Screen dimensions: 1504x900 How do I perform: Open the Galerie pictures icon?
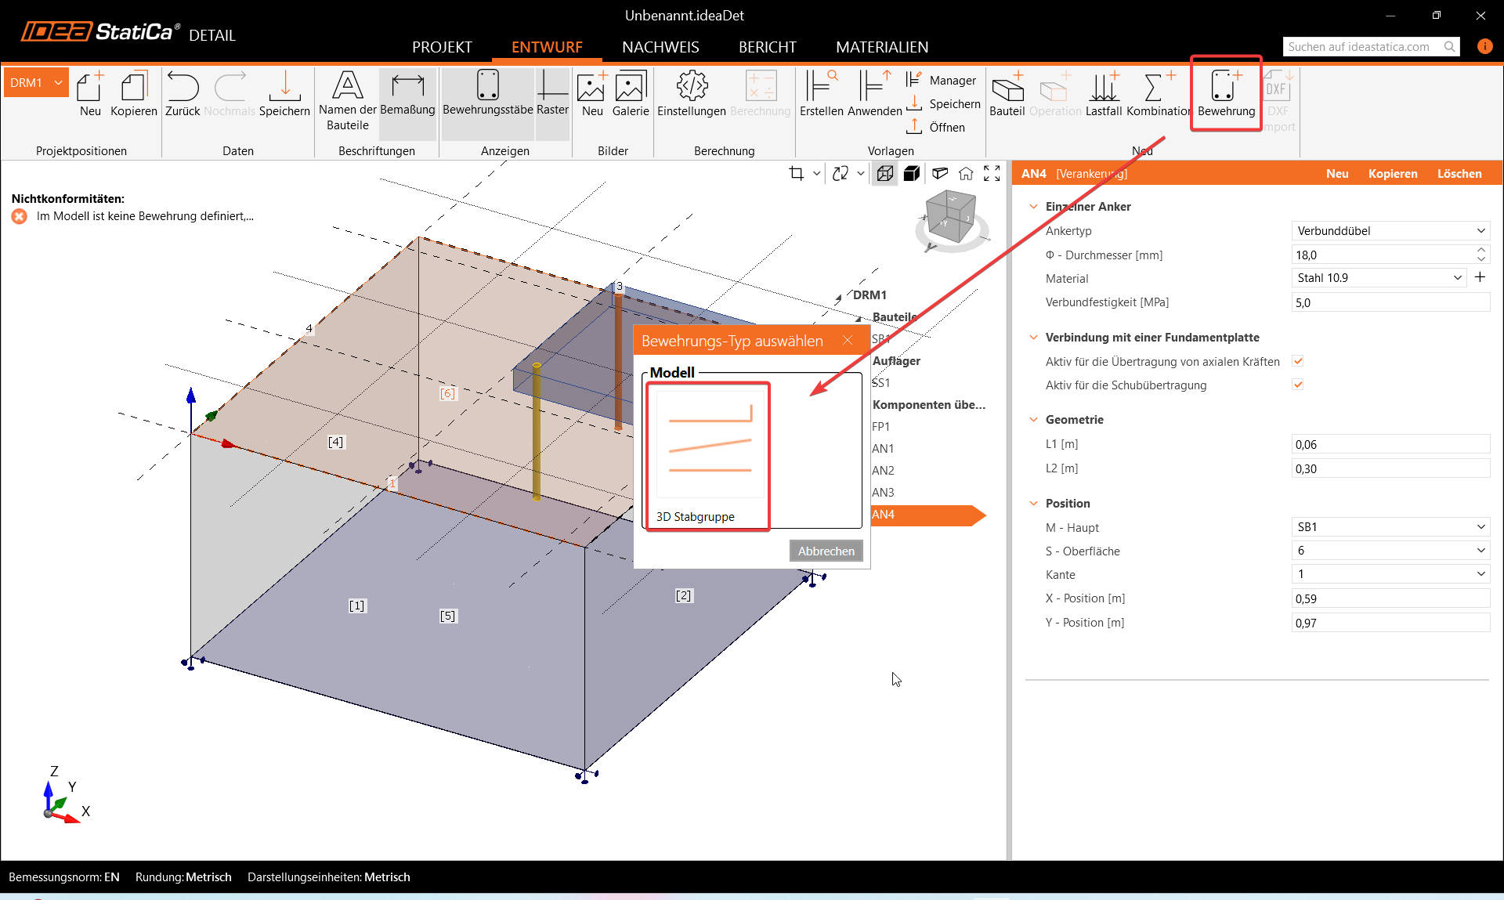coord(631,94)
